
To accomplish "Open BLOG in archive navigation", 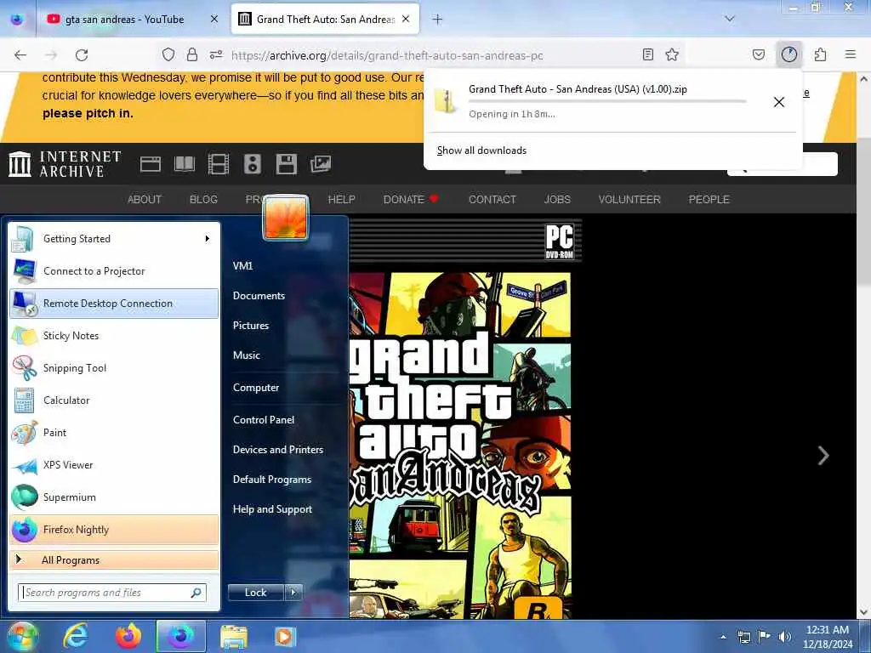I will (203, 199).
